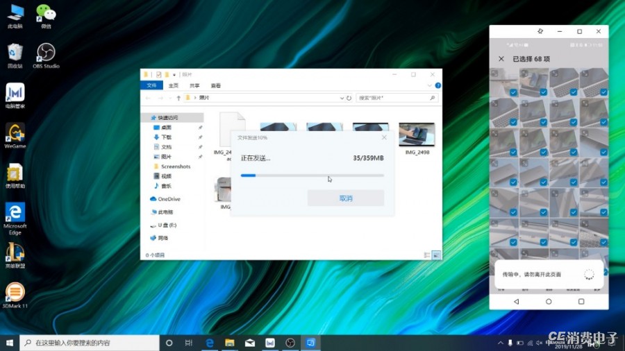The height and width of the screenshot is (351, 625).
Task: Close the 文件发送 progress dialog
Action: 384,137
